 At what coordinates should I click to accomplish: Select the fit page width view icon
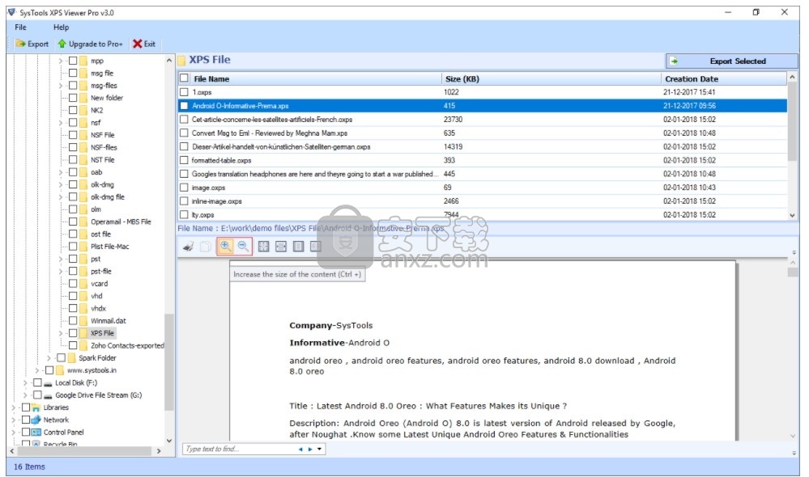coord(281,247)
